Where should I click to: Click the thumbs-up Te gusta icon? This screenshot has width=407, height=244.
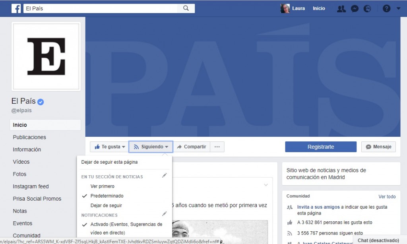[x=98, y=147]
